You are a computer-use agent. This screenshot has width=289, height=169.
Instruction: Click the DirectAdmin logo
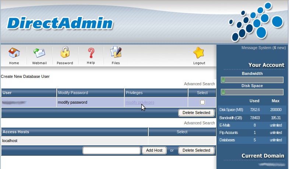[60, 23]
